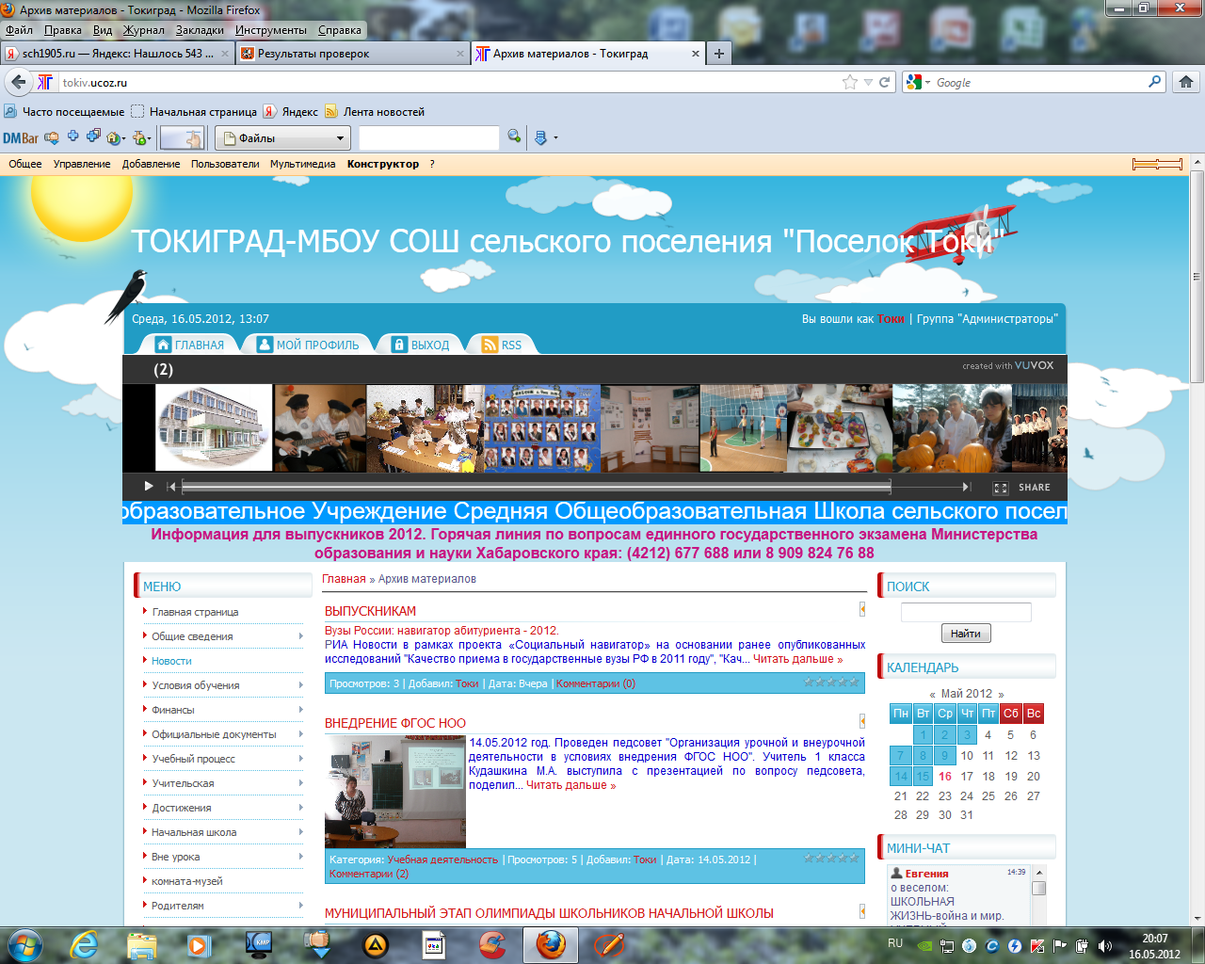
Task: Click the DMBar search text field
Action: (429, 137)
